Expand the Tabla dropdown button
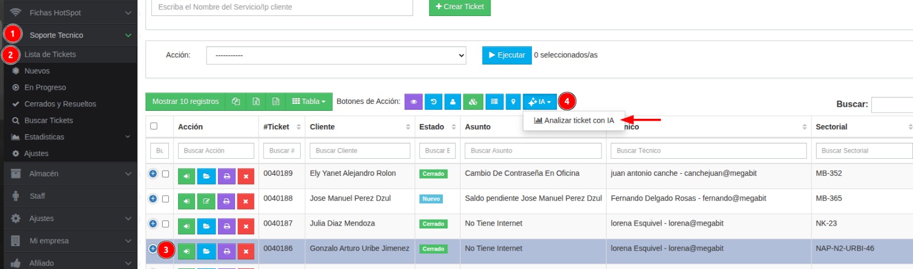This screenshot has width=913, height=269. coord(308,102)
